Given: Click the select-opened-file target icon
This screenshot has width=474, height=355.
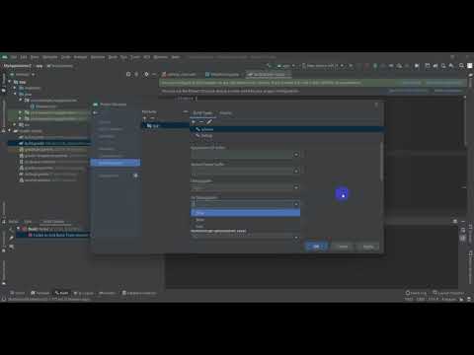Looking at the screenshot, I should point(128,74).
